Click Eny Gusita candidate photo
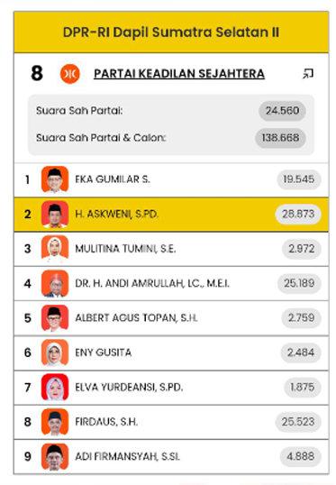The height and width of the screenshot is (485, 336). (x=55, y=352)
